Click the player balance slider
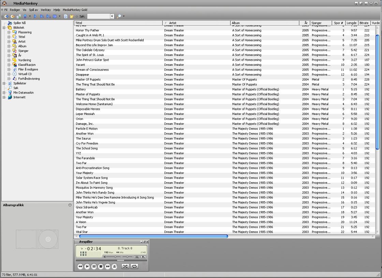The width and height of the screenshot is (382, 278). point(128,257)
